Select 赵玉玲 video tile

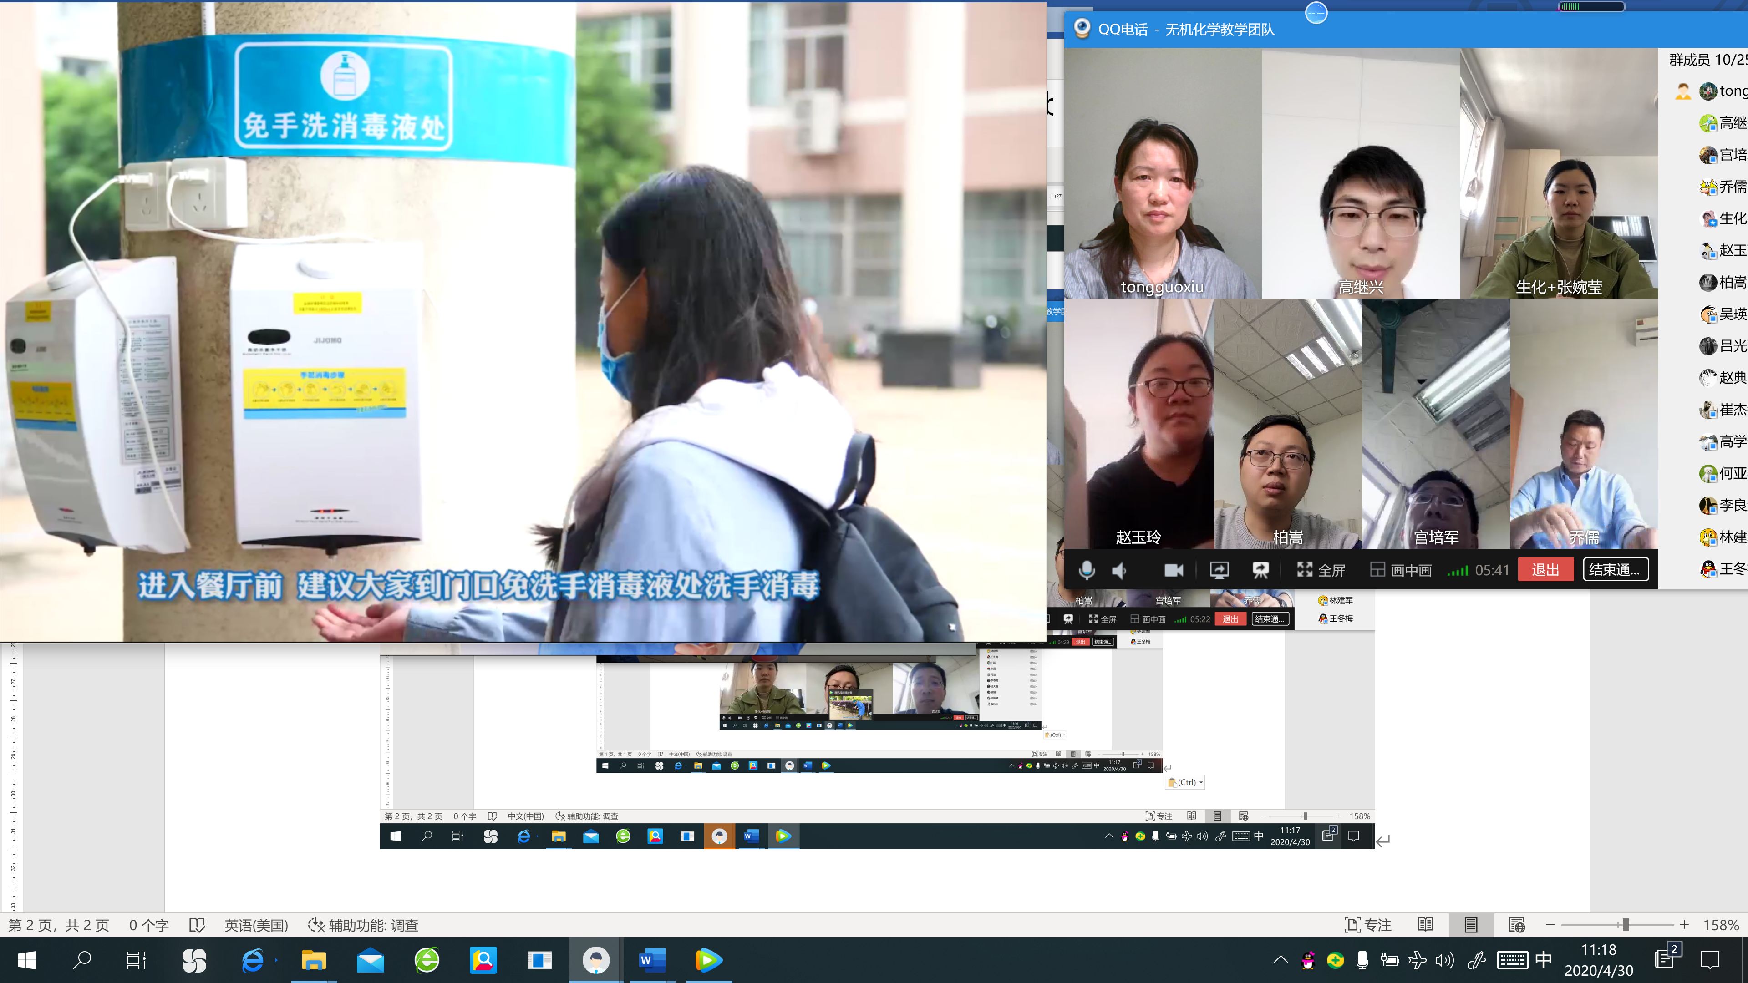coord(1138,424)
